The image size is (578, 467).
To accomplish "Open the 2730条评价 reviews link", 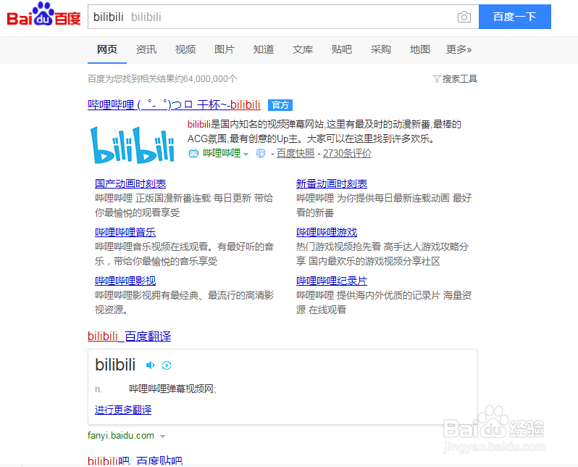I will pyautogui.click(x=347, y=153).
